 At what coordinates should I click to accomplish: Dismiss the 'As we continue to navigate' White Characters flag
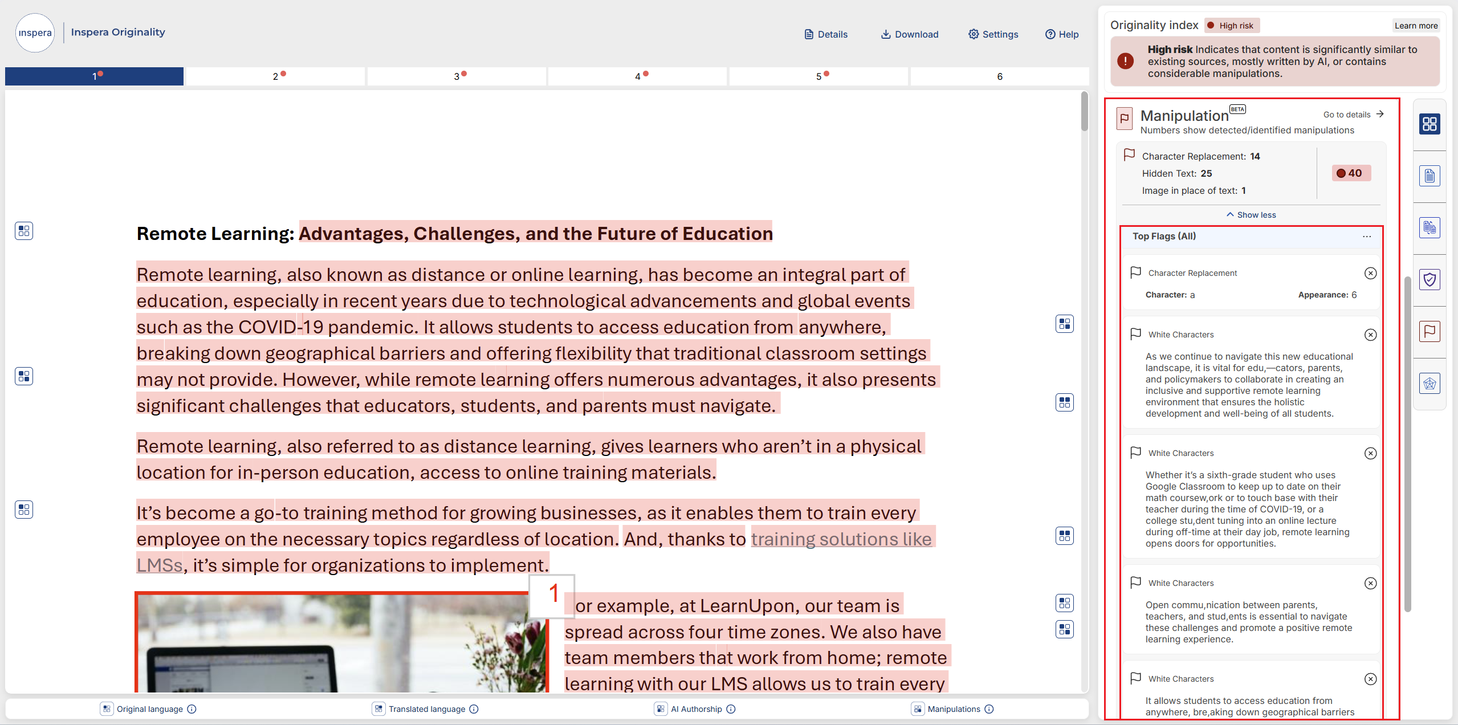pos(1371,335)
